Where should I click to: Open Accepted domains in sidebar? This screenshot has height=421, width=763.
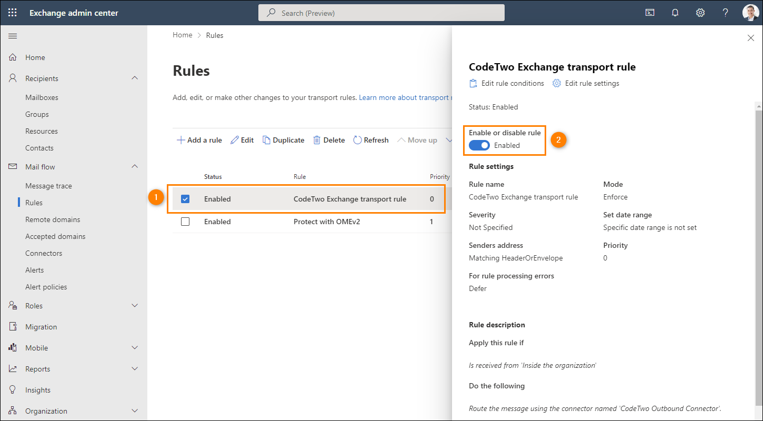click(x=55, y=236)
